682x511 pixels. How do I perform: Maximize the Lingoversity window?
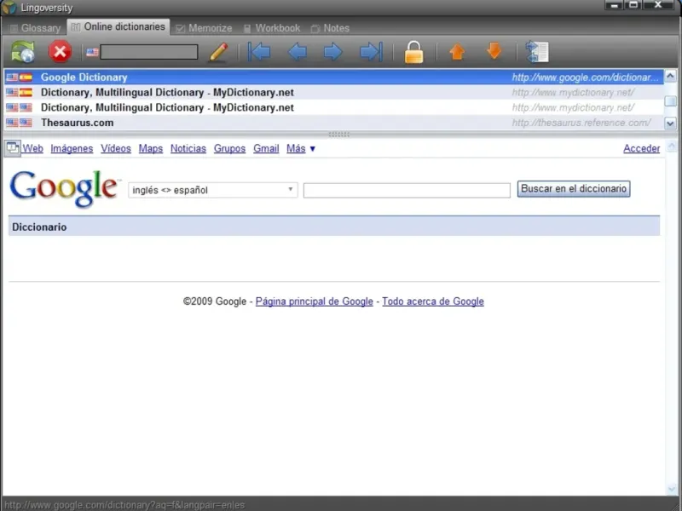[x=633, y=5]
